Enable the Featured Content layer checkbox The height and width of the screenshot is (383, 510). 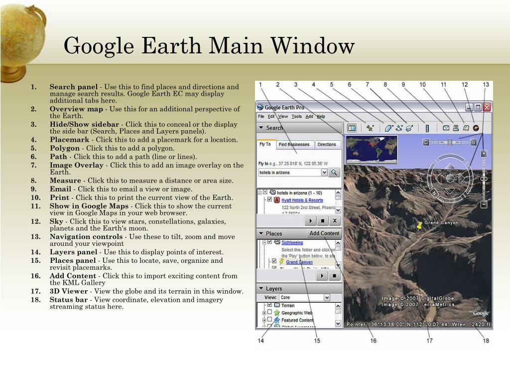269,320
